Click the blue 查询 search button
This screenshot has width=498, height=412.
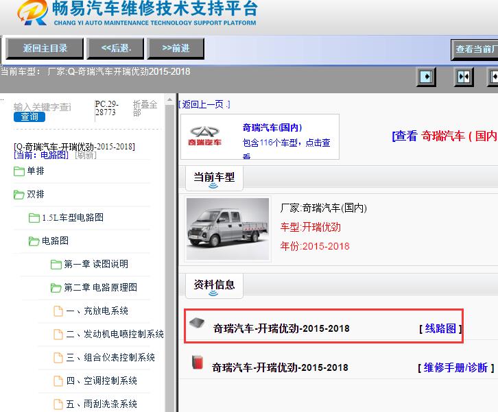coord(29,117)
